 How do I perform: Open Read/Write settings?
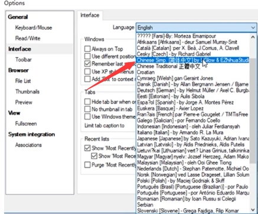[28, 38]
